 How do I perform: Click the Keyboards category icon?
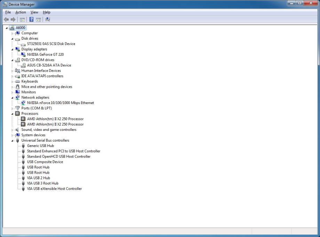[x=17, y=81]
